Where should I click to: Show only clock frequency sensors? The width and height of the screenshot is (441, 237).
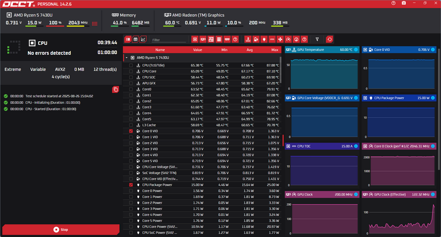click(288, 39)
